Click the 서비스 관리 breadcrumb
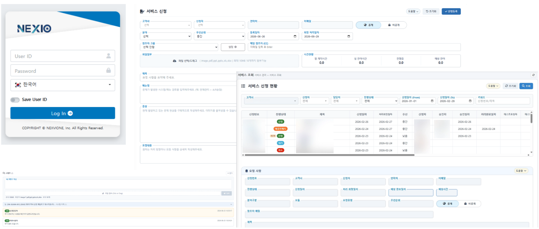The width and height of the screenshot is (539, 229). 260,75
